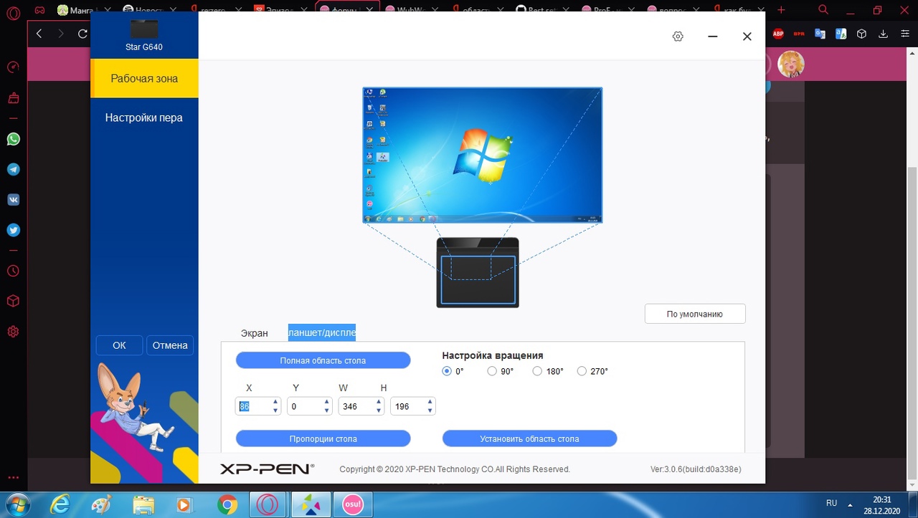This screenshot has height=518, width=918.
Task: Select 180° rotation option
Action: 537,371
